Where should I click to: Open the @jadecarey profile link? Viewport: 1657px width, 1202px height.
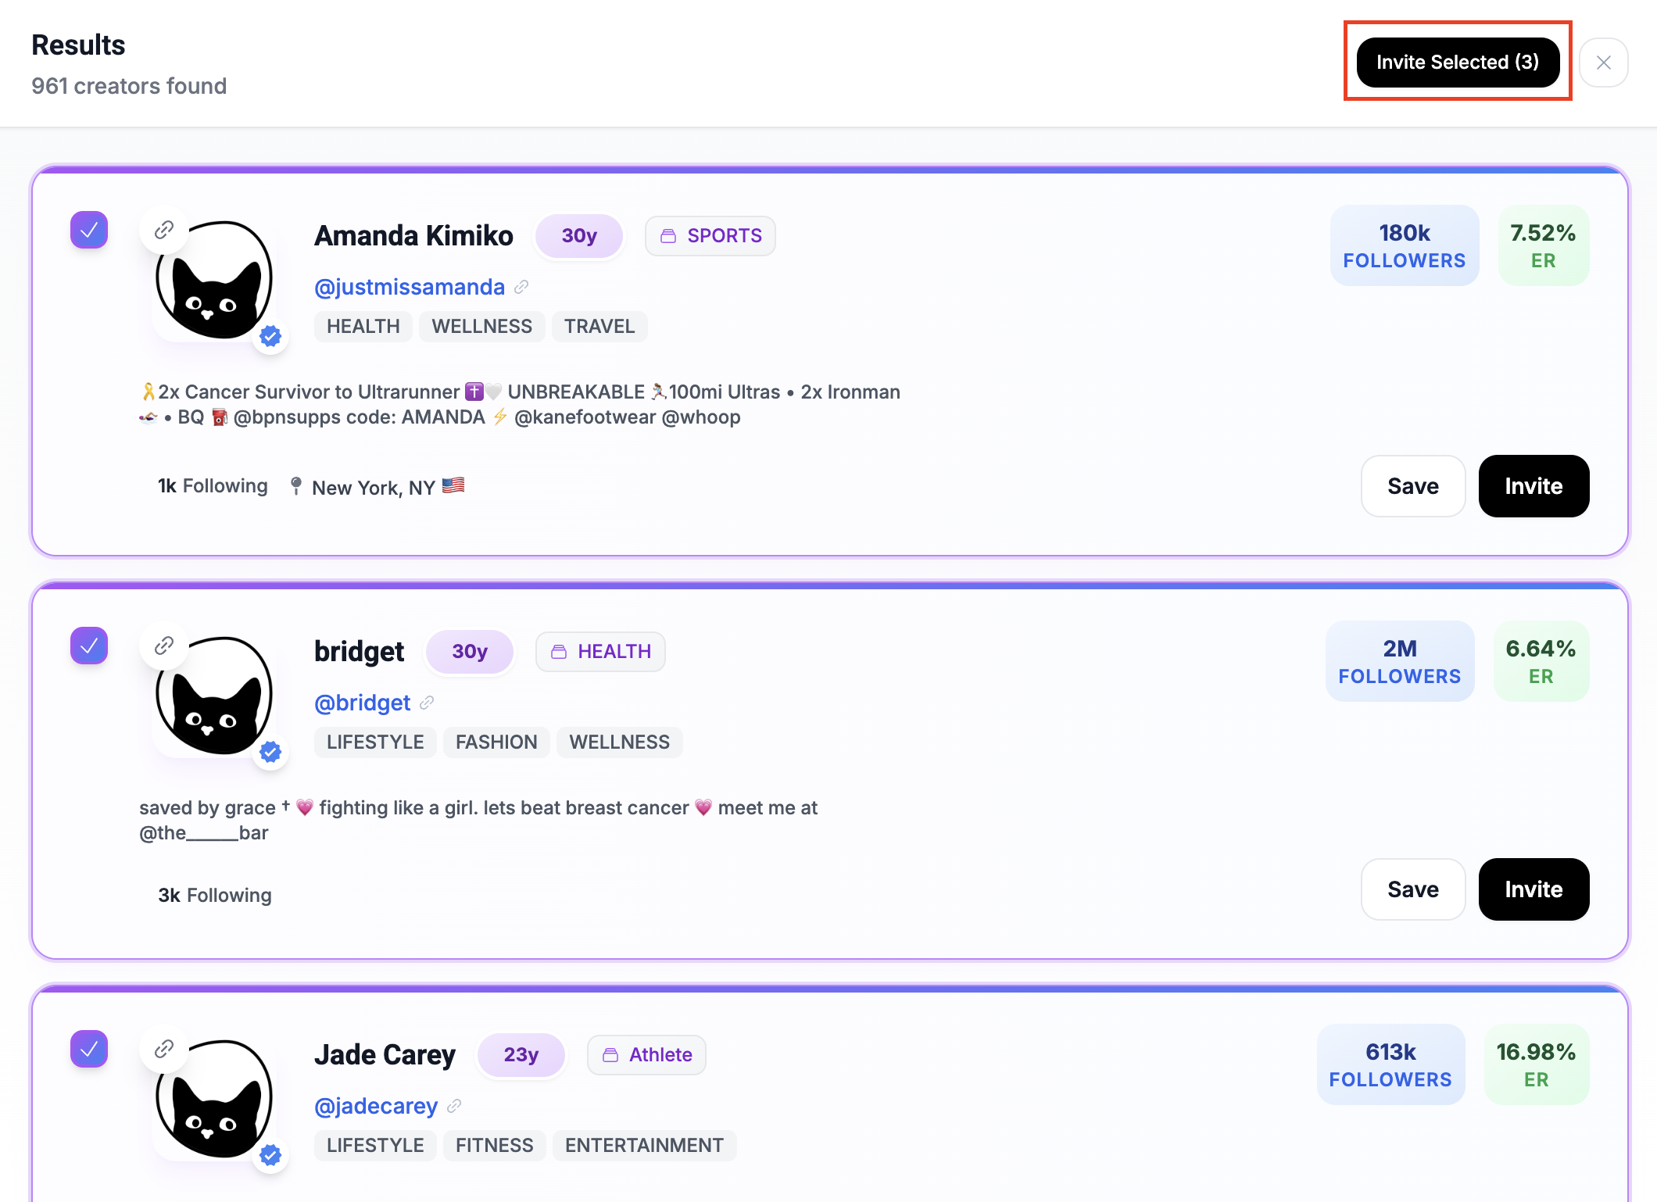376,1106
